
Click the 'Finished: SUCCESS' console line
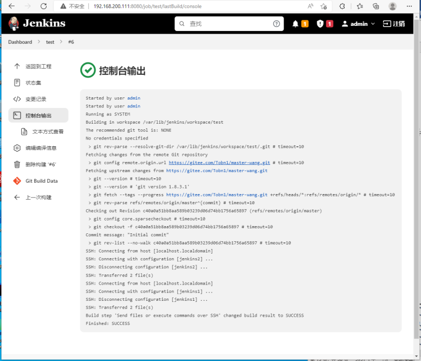[x=108, y=323]
